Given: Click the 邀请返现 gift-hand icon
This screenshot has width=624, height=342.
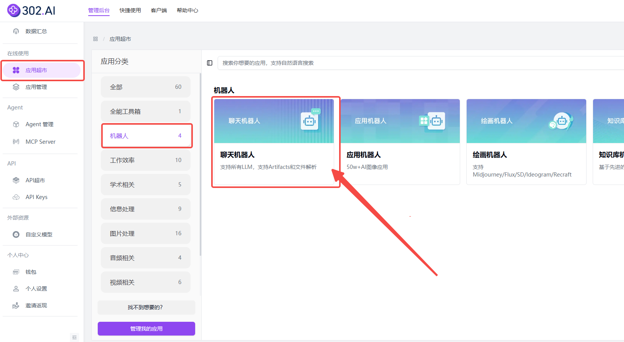Looking at the screenshot, I should [x=16, y=305].
